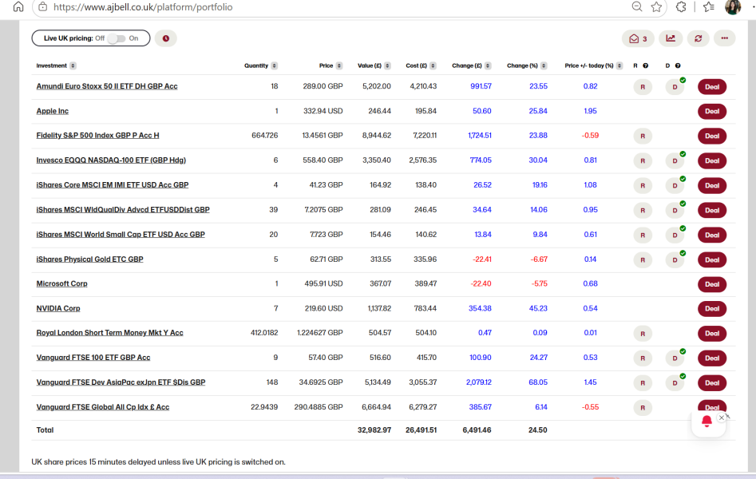Click Deal button for Microsoft Corp
This screenshot has height=479, width=756.
click(712, 284)
